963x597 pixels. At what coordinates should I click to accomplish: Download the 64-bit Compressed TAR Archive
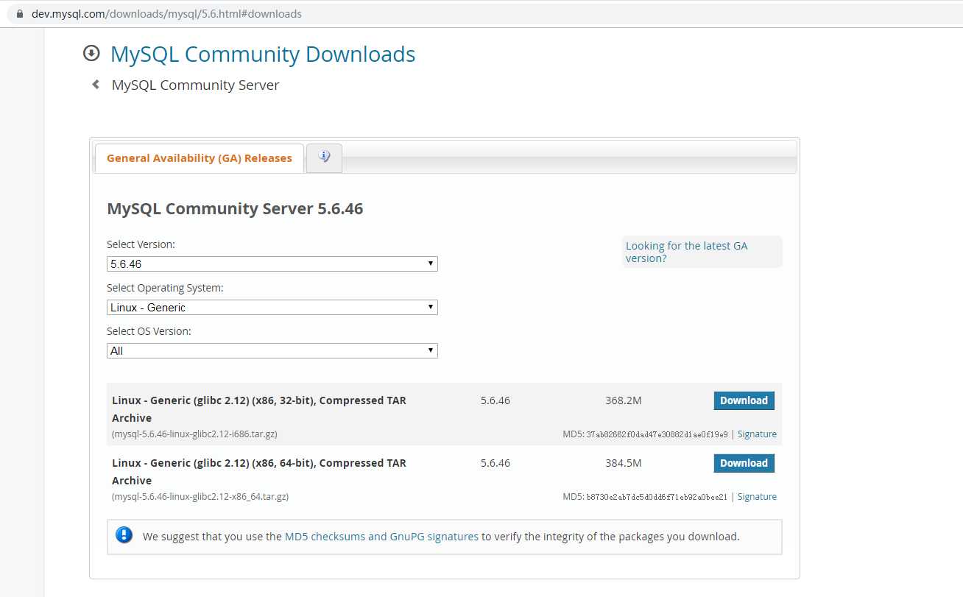click(x=744, y=463)
